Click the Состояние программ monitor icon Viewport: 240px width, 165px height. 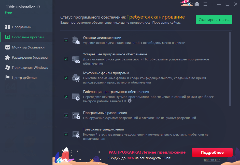[x=7, y=37]
